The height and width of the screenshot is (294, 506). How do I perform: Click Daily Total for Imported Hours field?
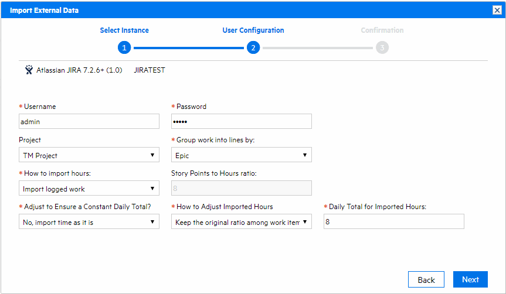pos(394,222)
